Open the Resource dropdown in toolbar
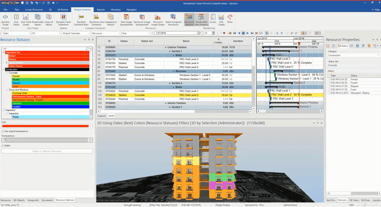 (106, 33)
